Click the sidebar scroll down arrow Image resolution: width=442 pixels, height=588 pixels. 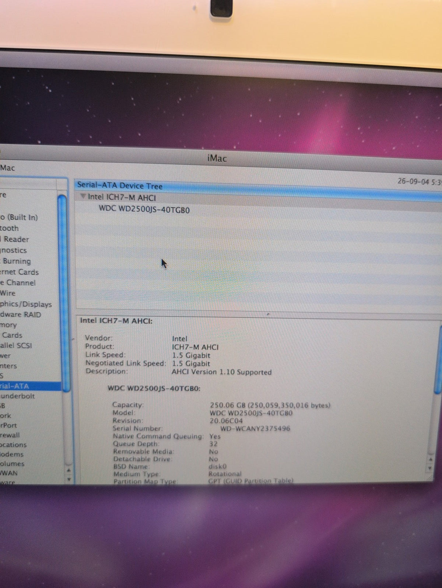point(69,479)
